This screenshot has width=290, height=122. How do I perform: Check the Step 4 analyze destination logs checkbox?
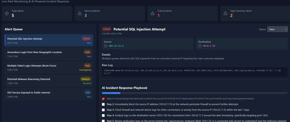point(103,115)
